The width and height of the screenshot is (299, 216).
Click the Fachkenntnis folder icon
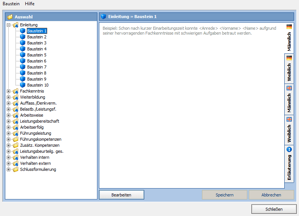pos(15,91)
